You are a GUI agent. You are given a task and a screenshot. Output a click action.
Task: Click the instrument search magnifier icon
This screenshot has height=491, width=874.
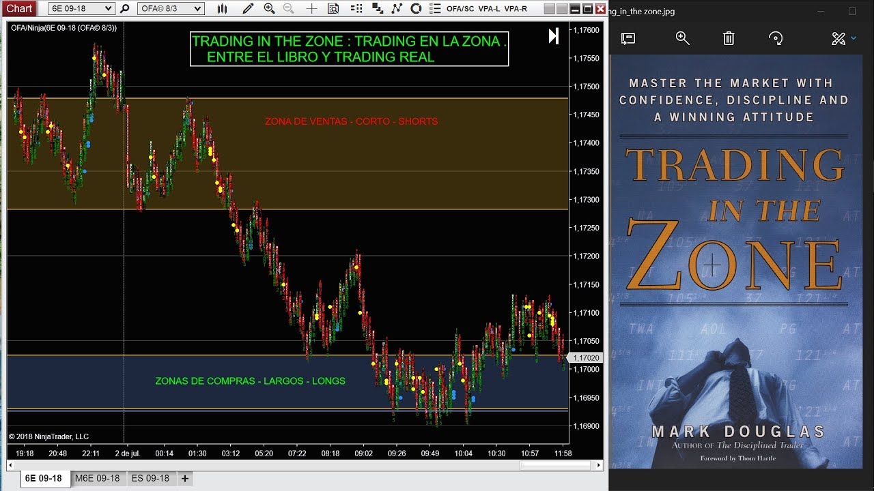[x=124, y=9]
